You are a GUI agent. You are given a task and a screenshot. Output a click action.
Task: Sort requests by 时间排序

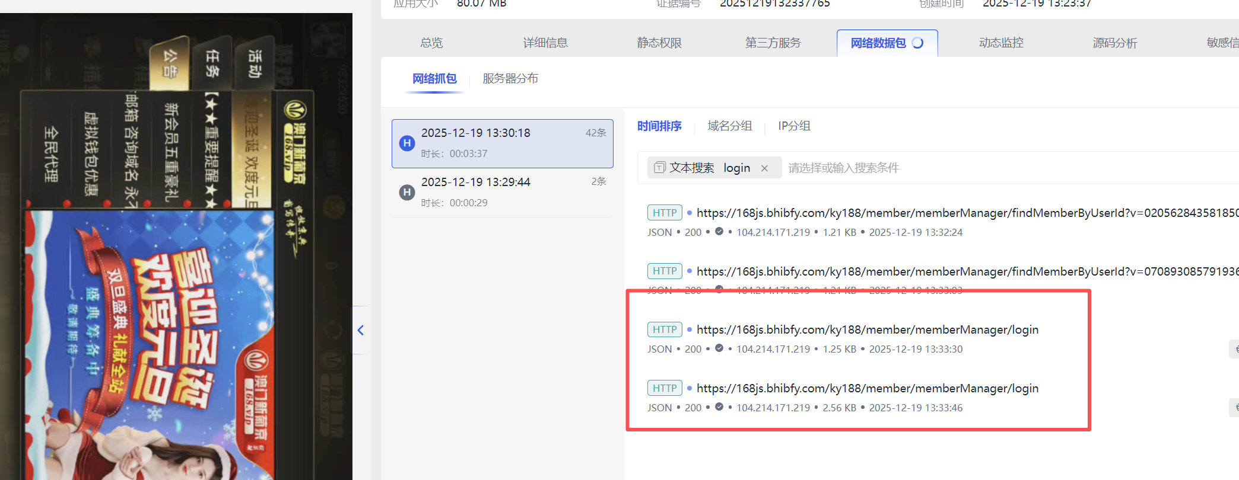click(x=659, y=126)
